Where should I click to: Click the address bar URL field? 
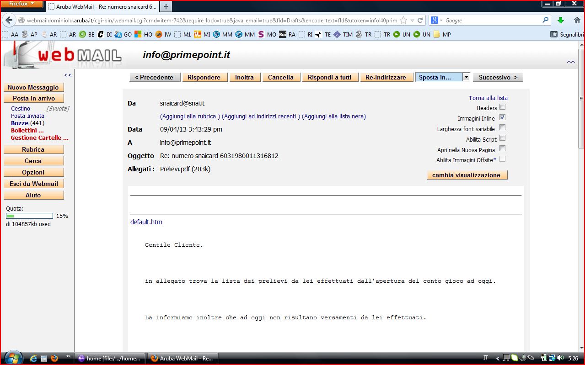[x=212, y=21]
